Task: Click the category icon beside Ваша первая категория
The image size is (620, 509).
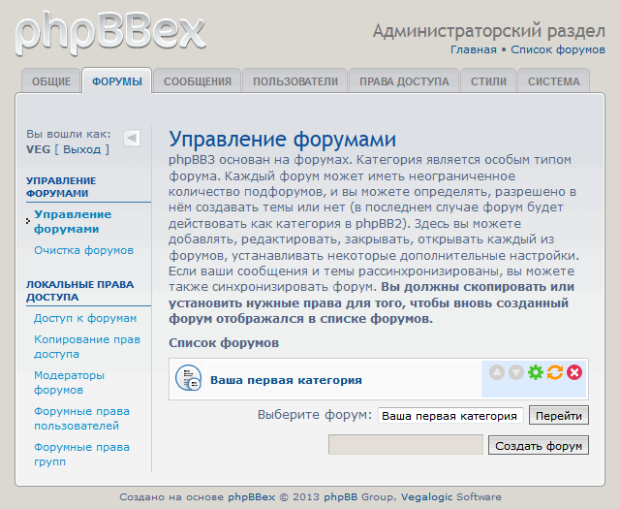Action: coord(188,380)
